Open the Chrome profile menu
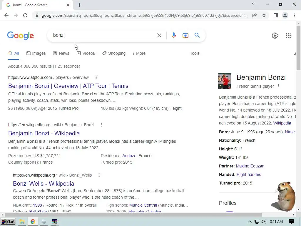The image size is (301, 226). point(285,15)
